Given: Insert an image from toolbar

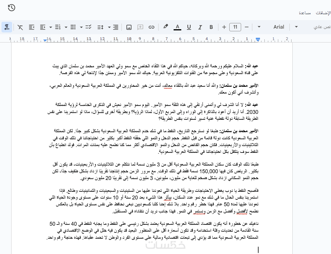Looking at the screenshot, I should coord(129,27).
